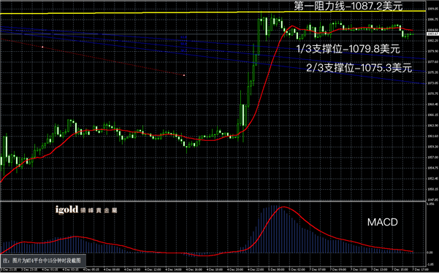Click the 4 Dec 12:00 time axis label
439x273 pixels.
click(153, 269)
